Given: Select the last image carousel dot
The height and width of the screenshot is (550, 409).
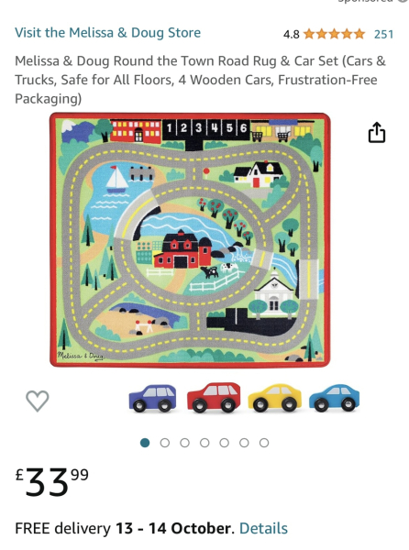Looking at the screenshot, I should click(x=264, y=443).
